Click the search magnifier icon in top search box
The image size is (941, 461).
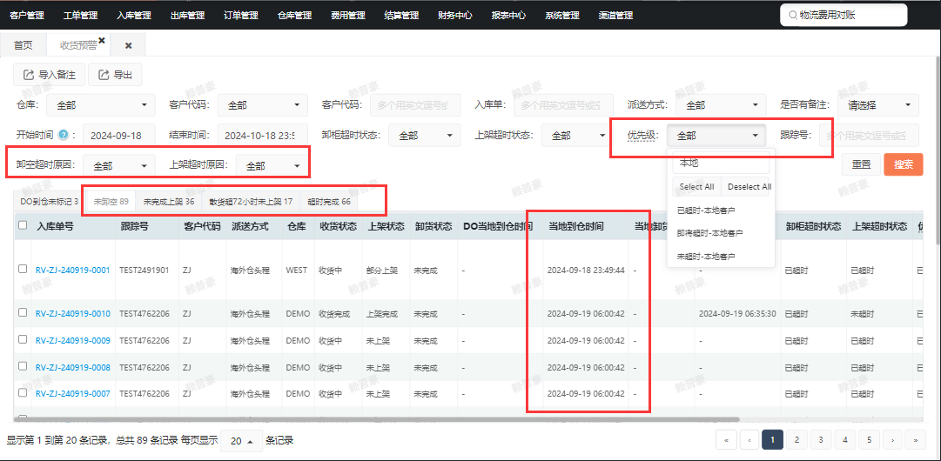coord(793,15)
